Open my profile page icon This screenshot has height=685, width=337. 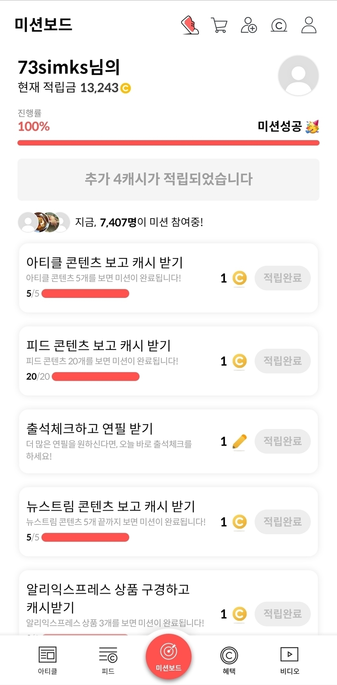point(309,25)
